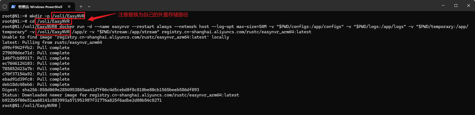Click the Digest sha256 output line
The image size is (475, 115).
pyautogui.click(x=101, y=90)
